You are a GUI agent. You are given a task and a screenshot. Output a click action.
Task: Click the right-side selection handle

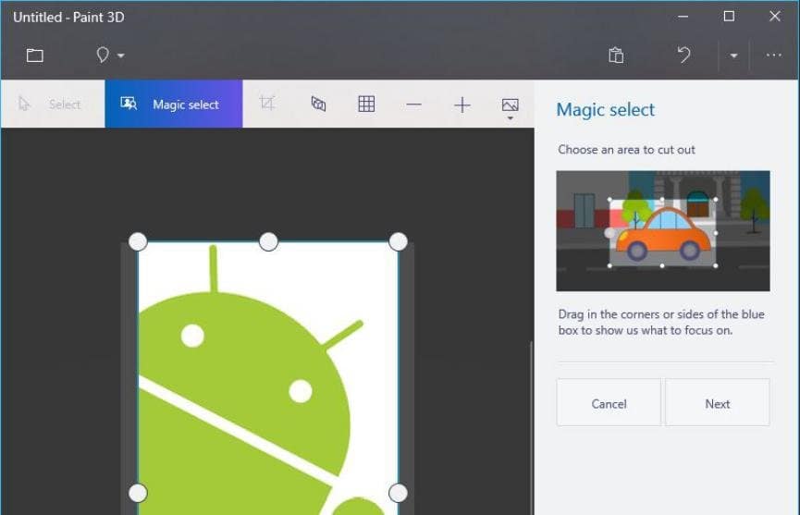(398, 493)
